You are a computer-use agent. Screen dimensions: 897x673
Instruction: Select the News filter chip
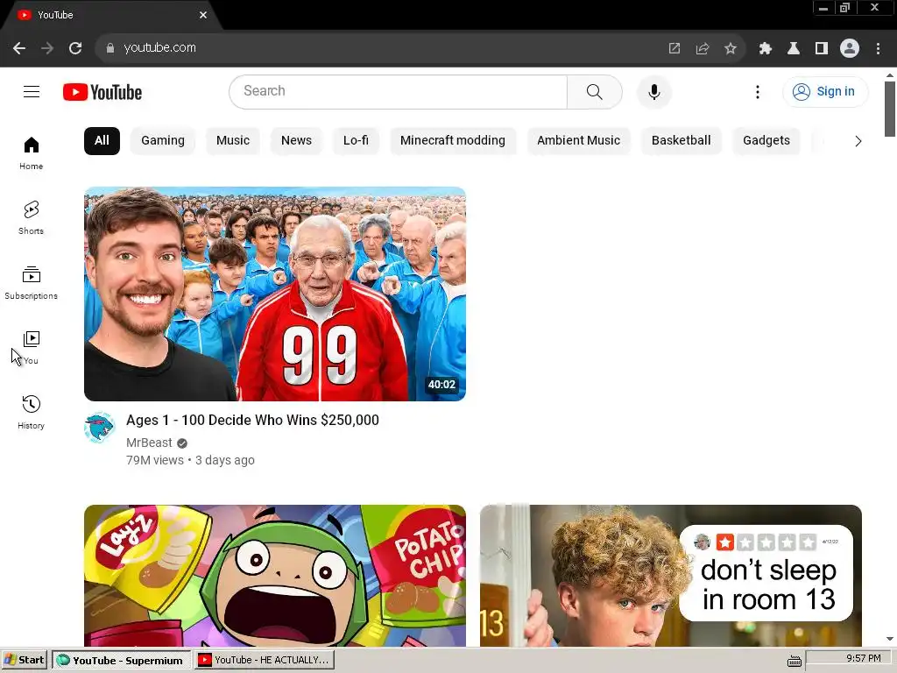[x=296, y=141]
